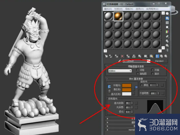
Task: Collapse the Blinn 基本参数 rollout
Action: tap(136, 79)
